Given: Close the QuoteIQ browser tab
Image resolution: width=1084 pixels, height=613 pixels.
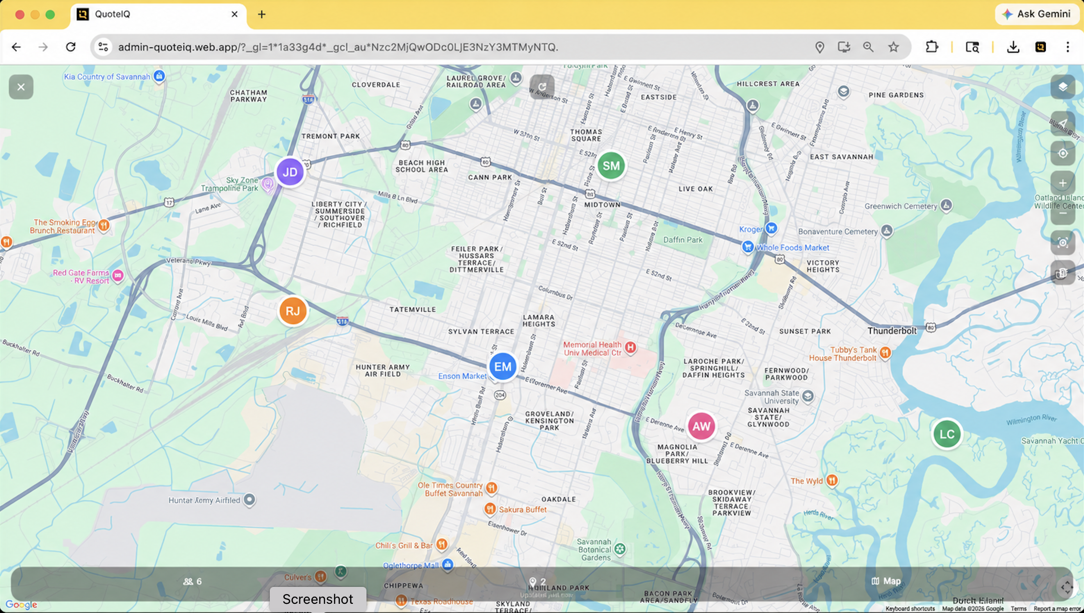Looking at the screenshot, I should point(234,14).
